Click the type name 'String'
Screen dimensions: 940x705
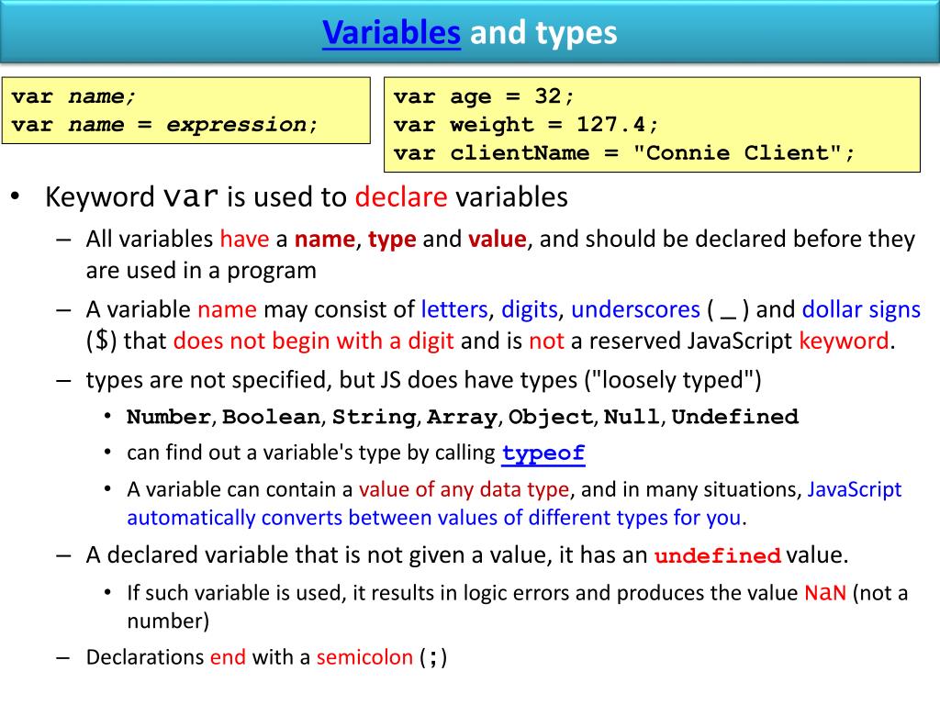click(x=375, y=418)
